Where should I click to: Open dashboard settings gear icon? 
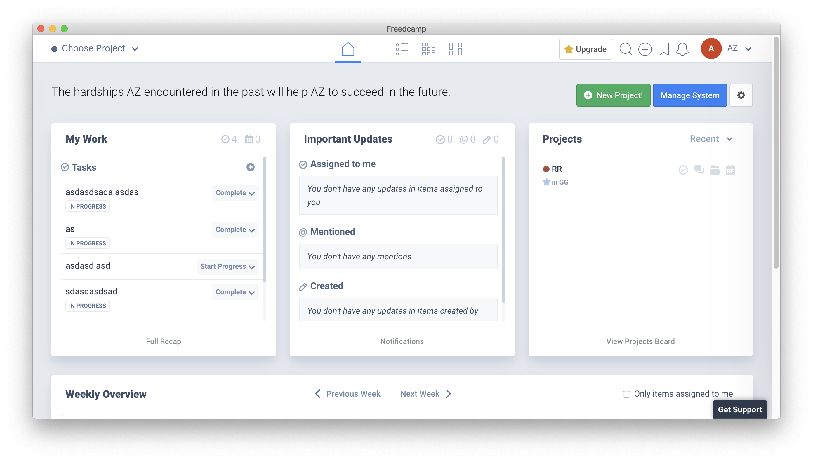coord(741,95)
